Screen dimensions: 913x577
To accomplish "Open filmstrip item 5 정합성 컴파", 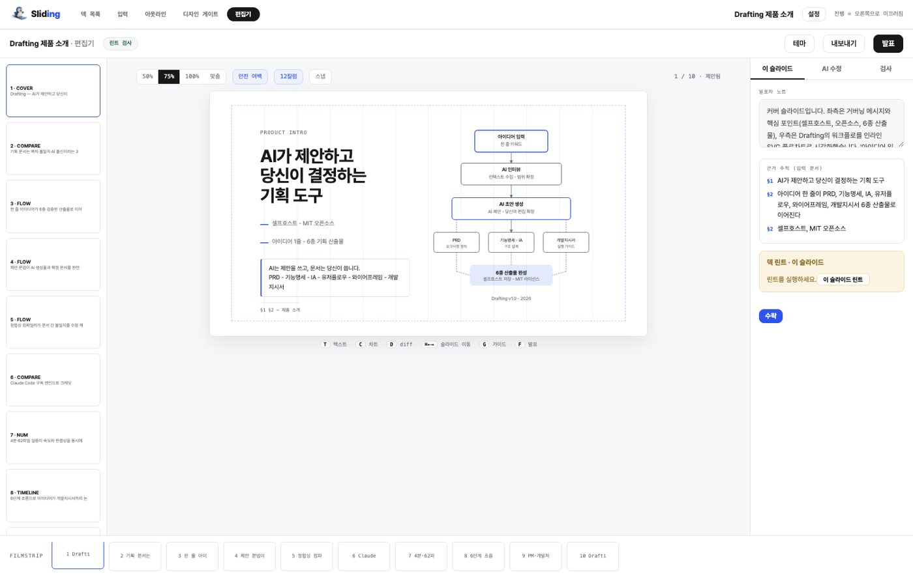I will coord(307,556).
